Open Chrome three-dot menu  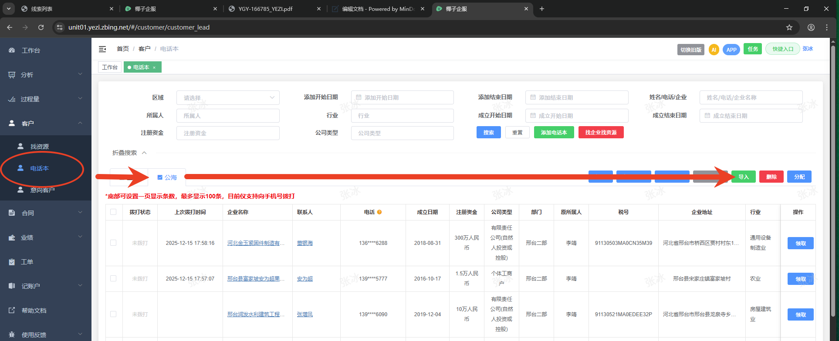click(827, 27)
